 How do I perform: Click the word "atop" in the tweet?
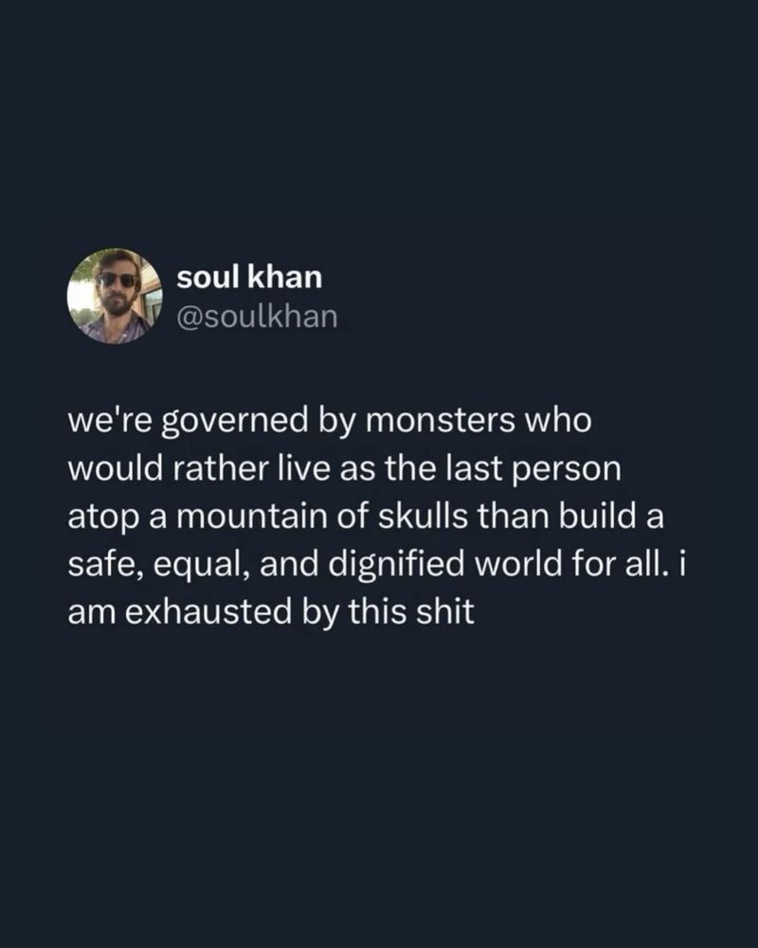coord(102,519)
